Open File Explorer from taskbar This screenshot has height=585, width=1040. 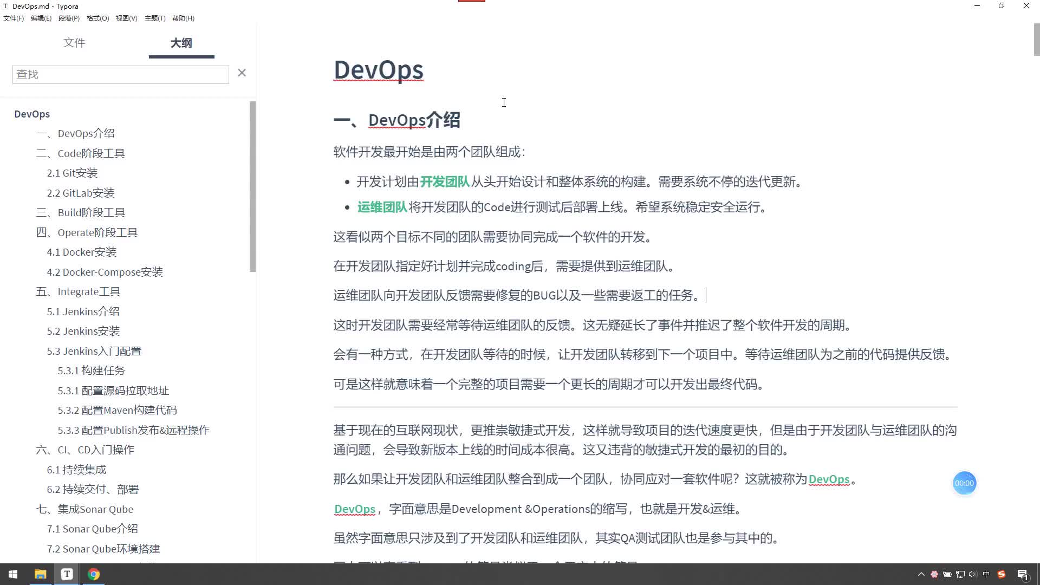40,574
